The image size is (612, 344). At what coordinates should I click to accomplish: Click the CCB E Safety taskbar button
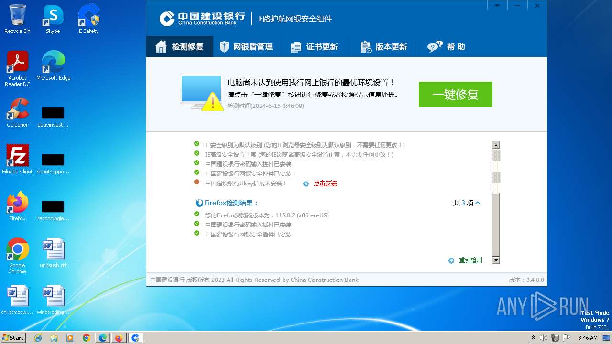135,338
